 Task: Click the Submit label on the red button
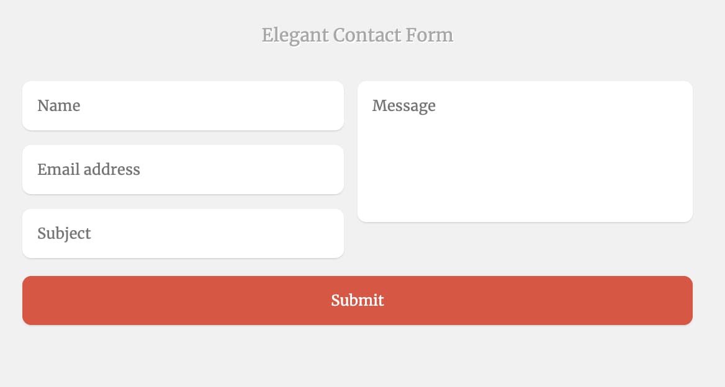[x=358, y=300]
